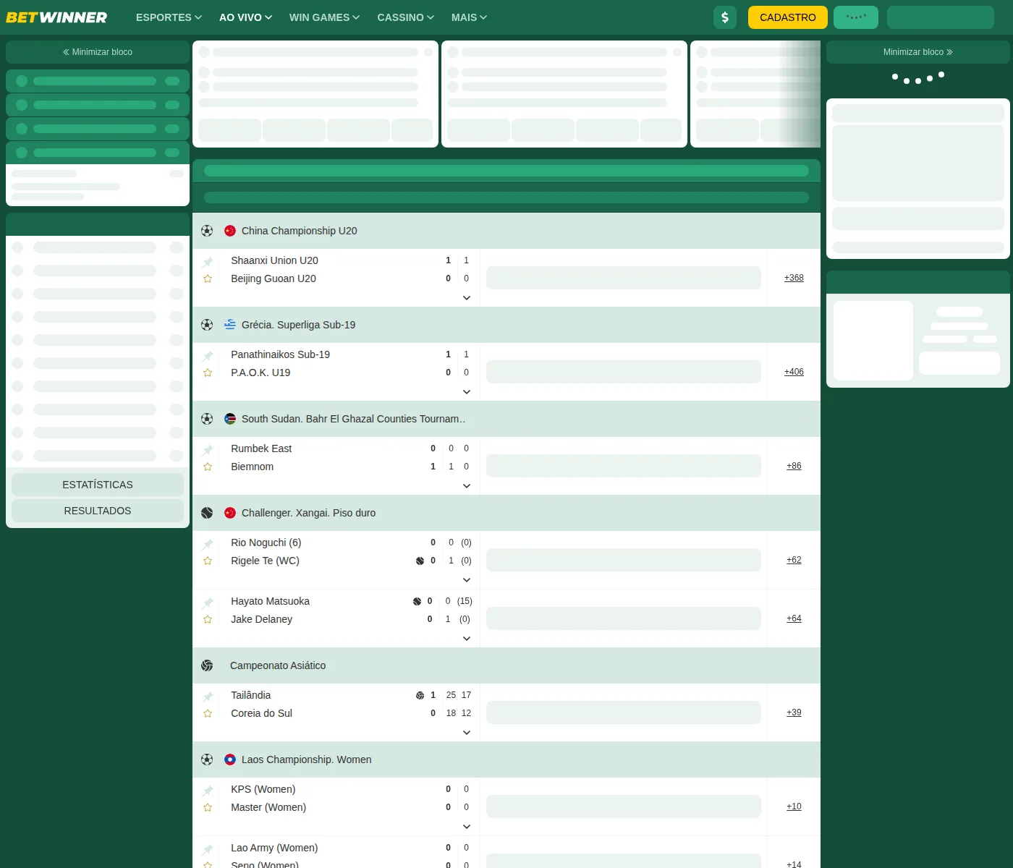The height and width of the screenshot is (868, 1013).
Task: Open the ESPORTES menu
Action: [169, 17]
